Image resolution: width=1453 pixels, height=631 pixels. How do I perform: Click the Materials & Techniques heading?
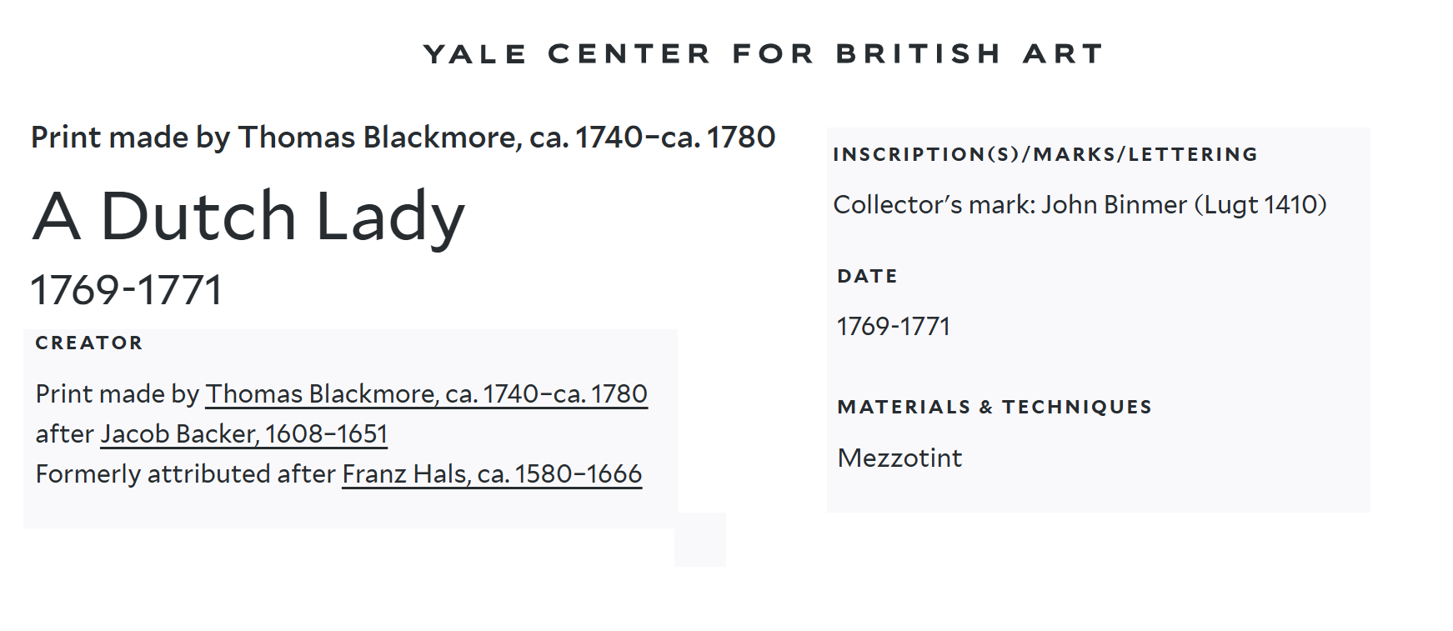click(995, 407)
